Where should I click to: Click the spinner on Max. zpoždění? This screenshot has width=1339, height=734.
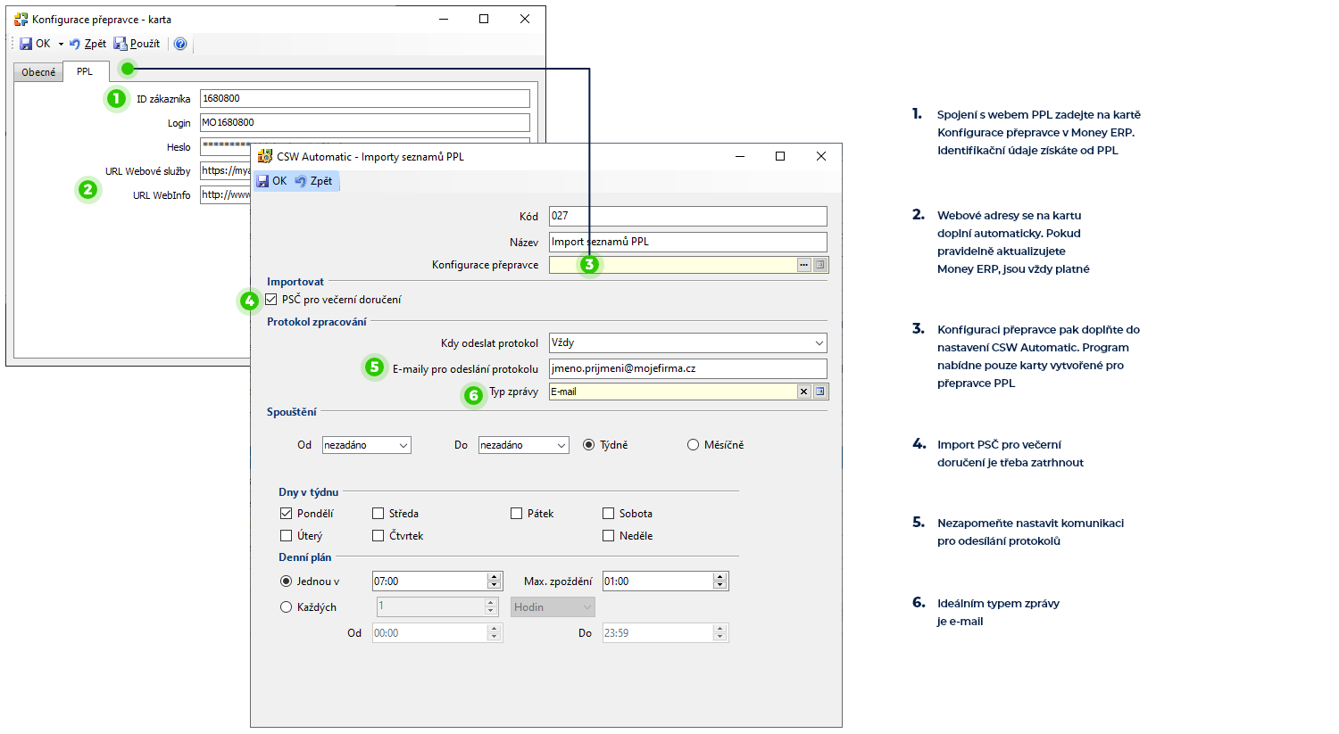(720, 581)
